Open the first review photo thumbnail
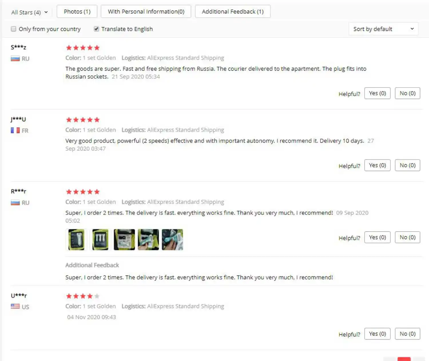The width and height of the screenshot is (429, 361). [76, 240]
